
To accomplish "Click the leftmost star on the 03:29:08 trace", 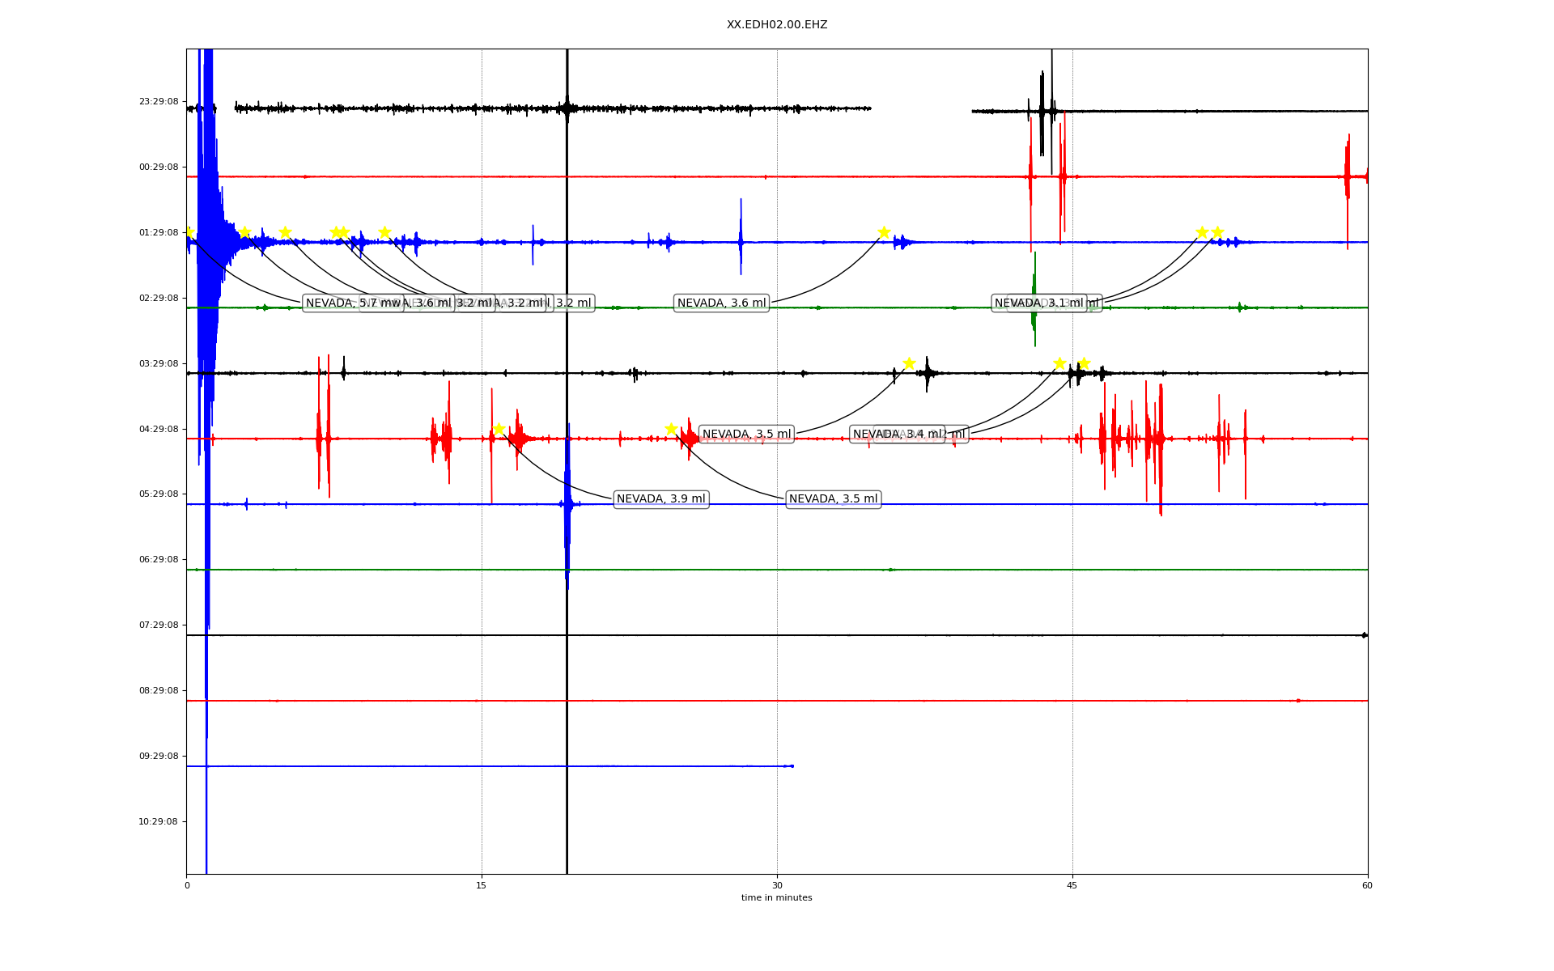I will click(909, 363).
